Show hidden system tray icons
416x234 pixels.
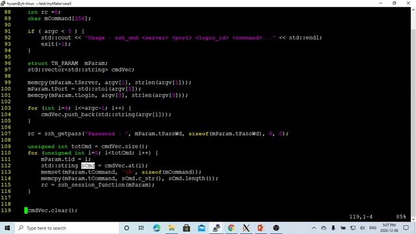coord(314,228)
